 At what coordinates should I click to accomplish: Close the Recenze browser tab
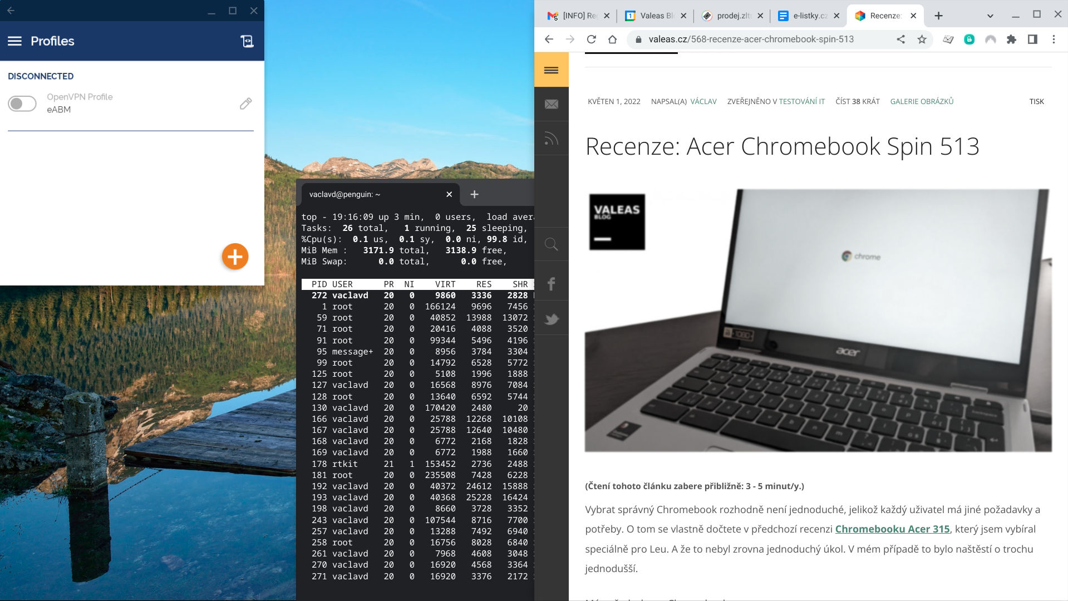[x=913, y=16]
